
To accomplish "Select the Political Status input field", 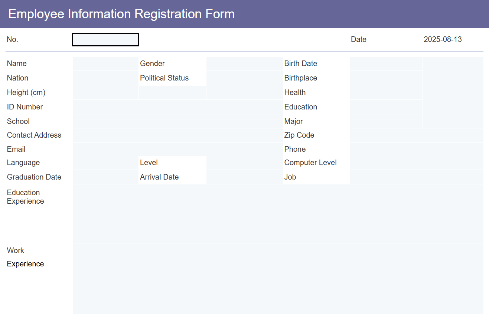I will [244, 78].
